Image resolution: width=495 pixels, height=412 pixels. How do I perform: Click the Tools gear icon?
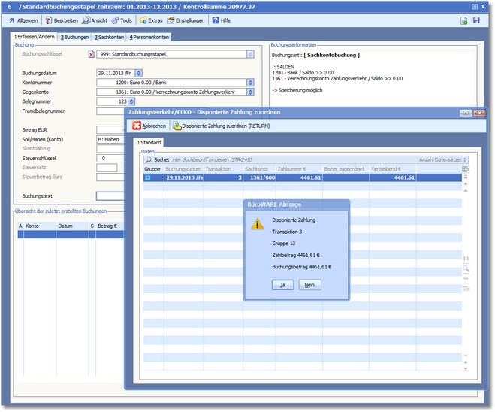[116, 20]
